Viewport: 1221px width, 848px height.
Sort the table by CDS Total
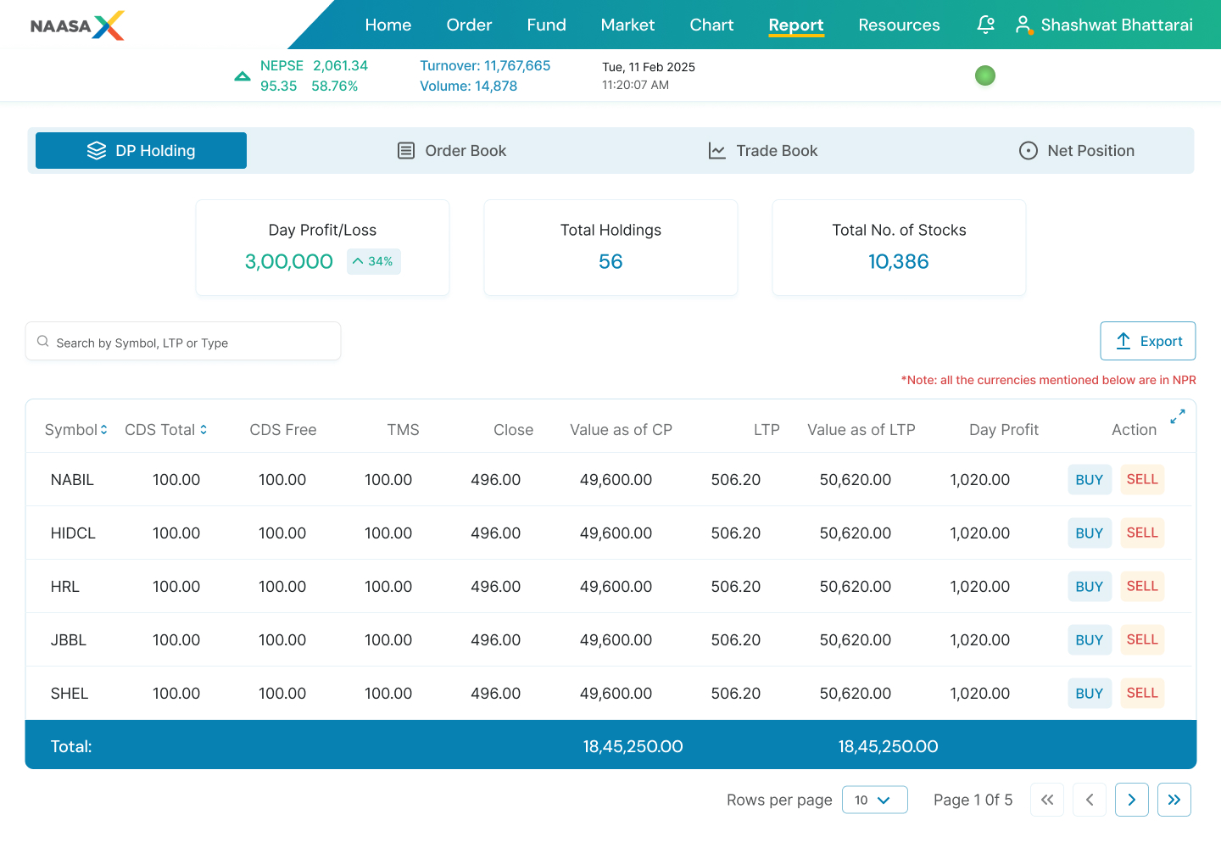click(x=203, y=430)
